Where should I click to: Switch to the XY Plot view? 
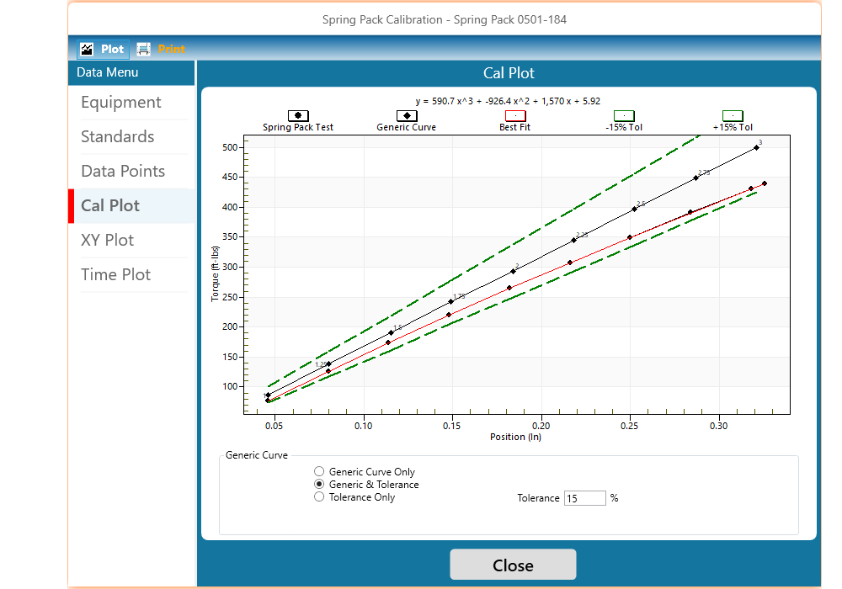[108, 241]
